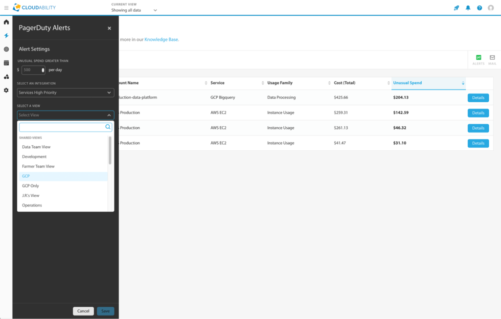Click the view search input field

coord(62,127)
